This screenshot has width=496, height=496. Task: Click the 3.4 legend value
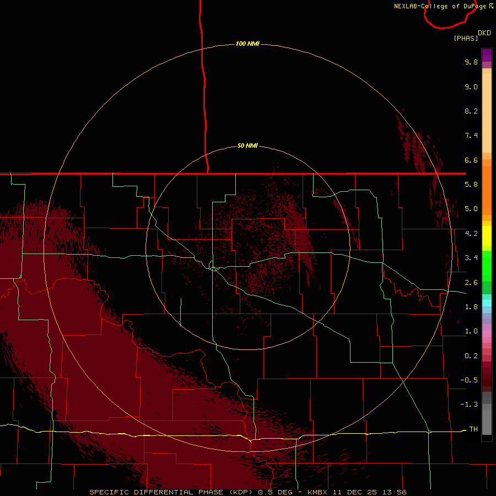pos(471,258)
